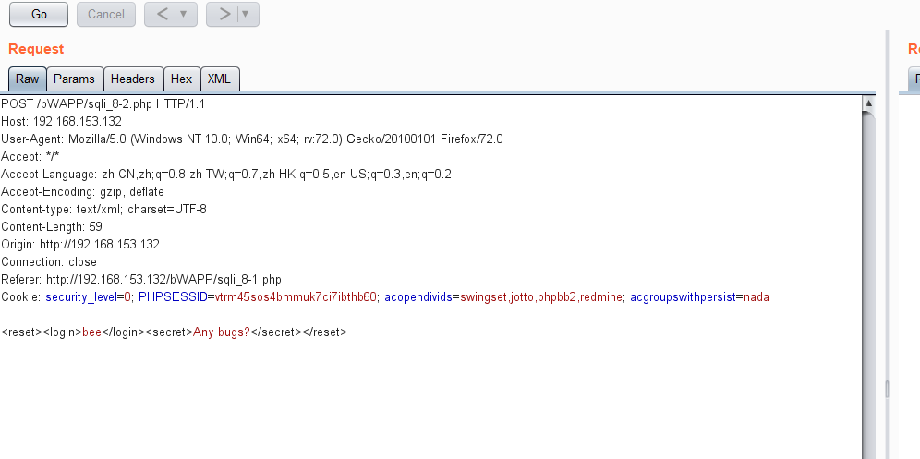Click the Accept-Language header line

point(226,175)
